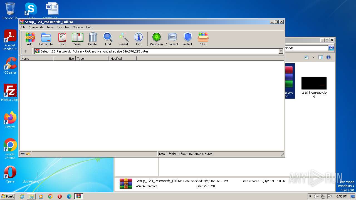This screenshot has width=356, height=200.
Task: Launch the Wizard wand icon
Action: (x=123, y=39)
